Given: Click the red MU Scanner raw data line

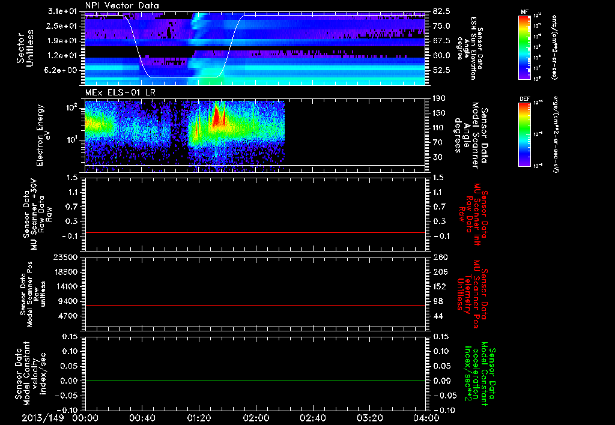Looking at the screenshot, I should click(x=255, y=232).
